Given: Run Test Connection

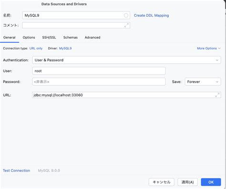Looking at the screenshot, I should (x=17, y=170).
